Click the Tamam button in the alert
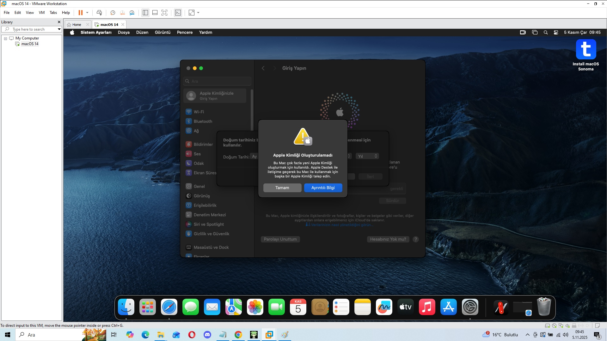Viewport: 607px width, 341px height. (x=282, y=188)
